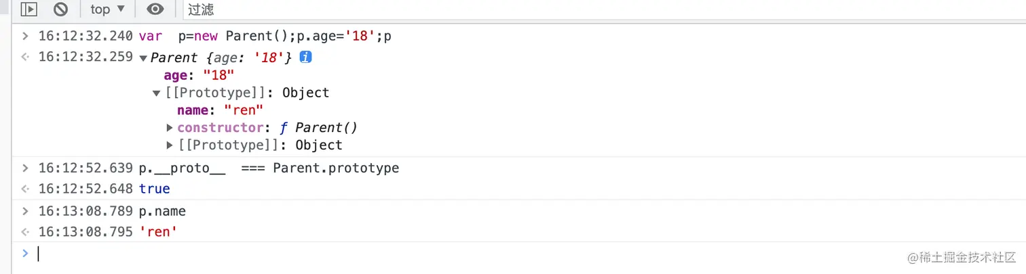Collapse the Parent {age: '18'} object
Viewport: 1026px width, 274px height.
click(143, 58)
